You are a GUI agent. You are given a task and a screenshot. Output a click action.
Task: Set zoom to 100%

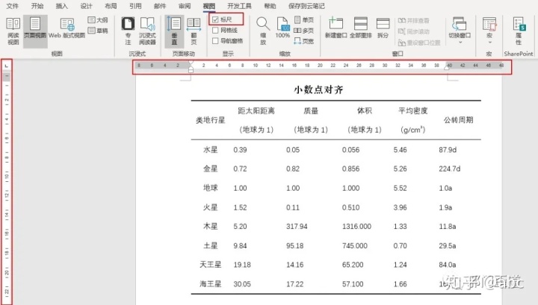282,28
